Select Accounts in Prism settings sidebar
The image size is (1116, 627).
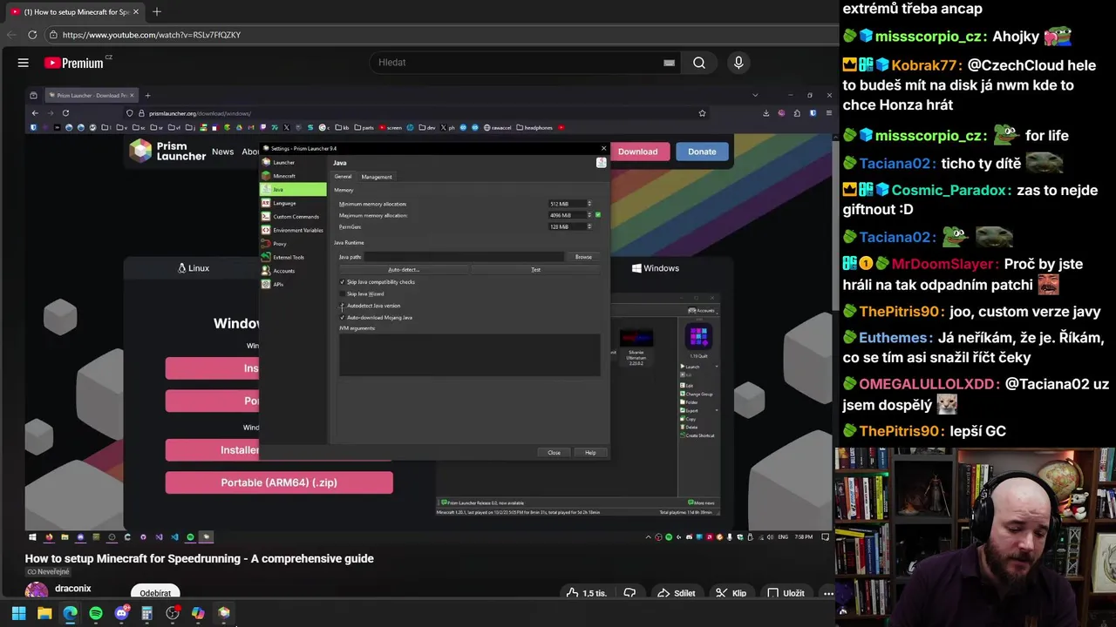294,271
